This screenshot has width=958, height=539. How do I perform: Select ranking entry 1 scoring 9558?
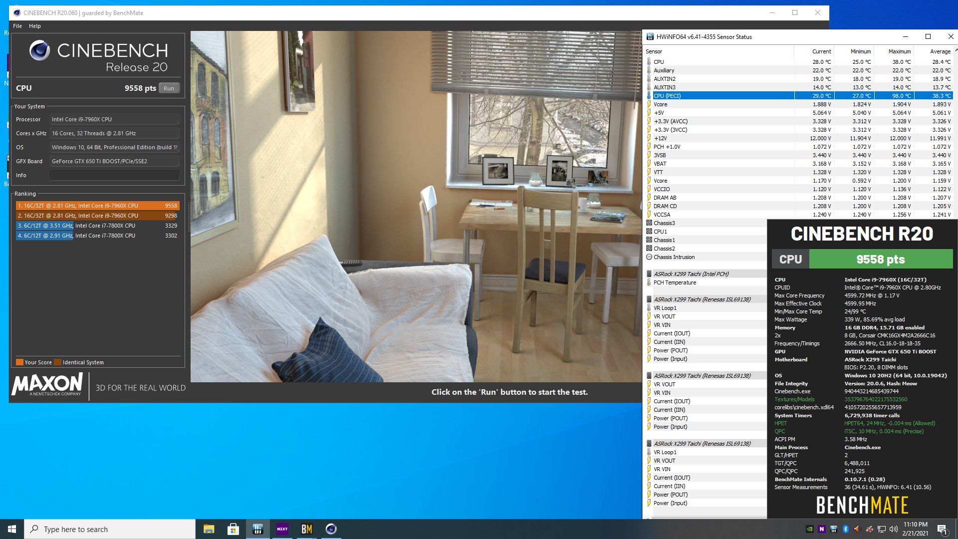pyautogui.click(x=97, y=206)
